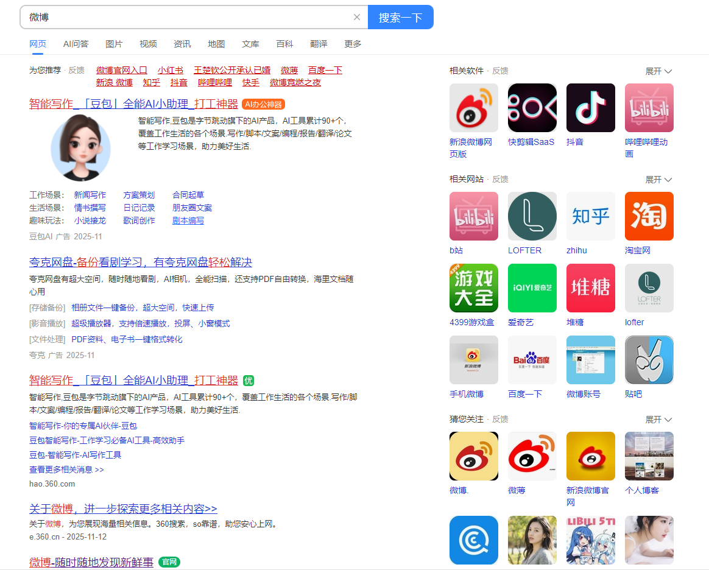Expand the 相关网站 section
This screenshot has height=570, width=709.
click(658, 180)
